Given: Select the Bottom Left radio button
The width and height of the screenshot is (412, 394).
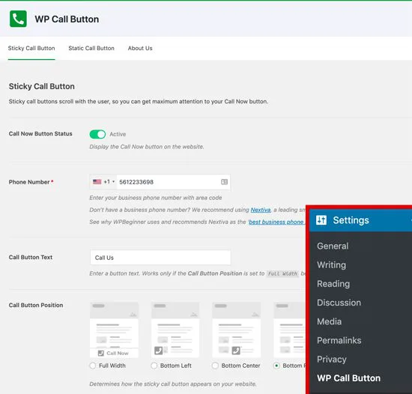Looking at the screenshot, I should pyautogui.click(x=154, y=366).
